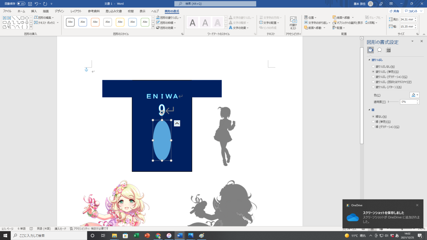Open 回転 rotate dropdown
Viewport: 427px width, 240px height.
[x=371, y=23]
